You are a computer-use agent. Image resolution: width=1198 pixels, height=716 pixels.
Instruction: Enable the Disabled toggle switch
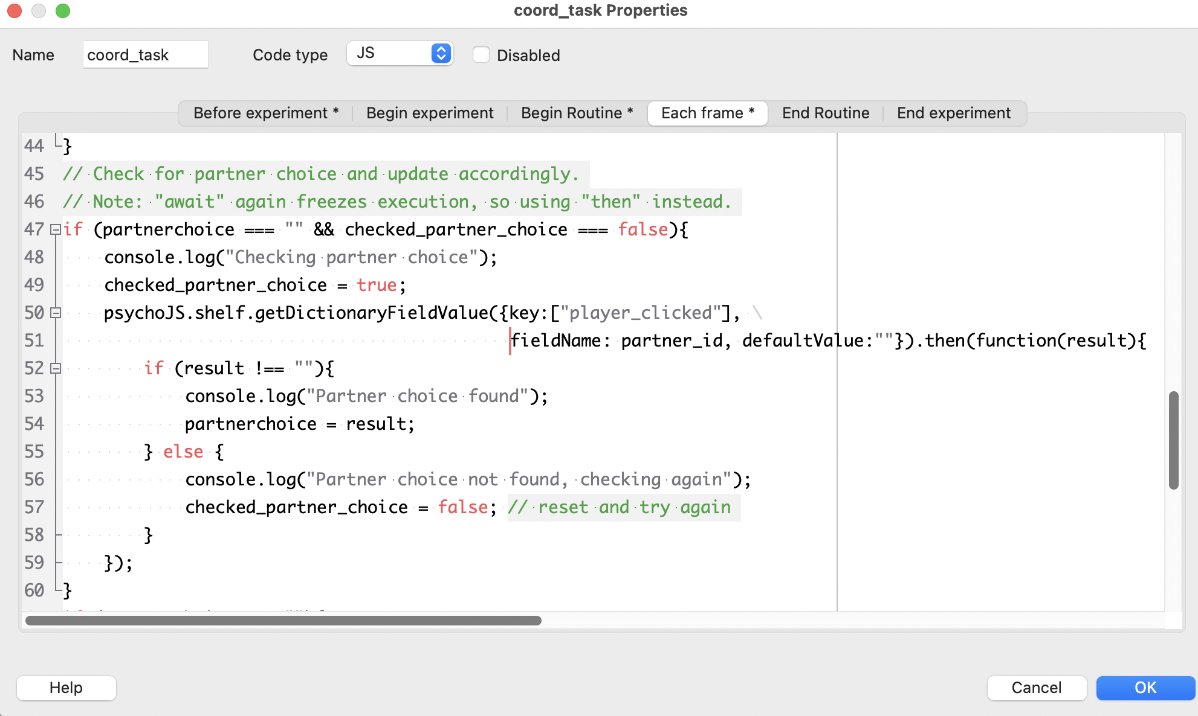click(x=479, y=54)
